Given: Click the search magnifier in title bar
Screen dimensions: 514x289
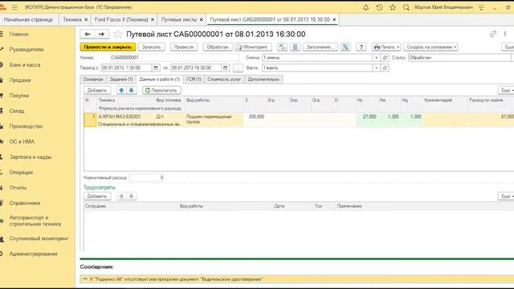Looking at the screenshot, I should click(x=406, y=7).
